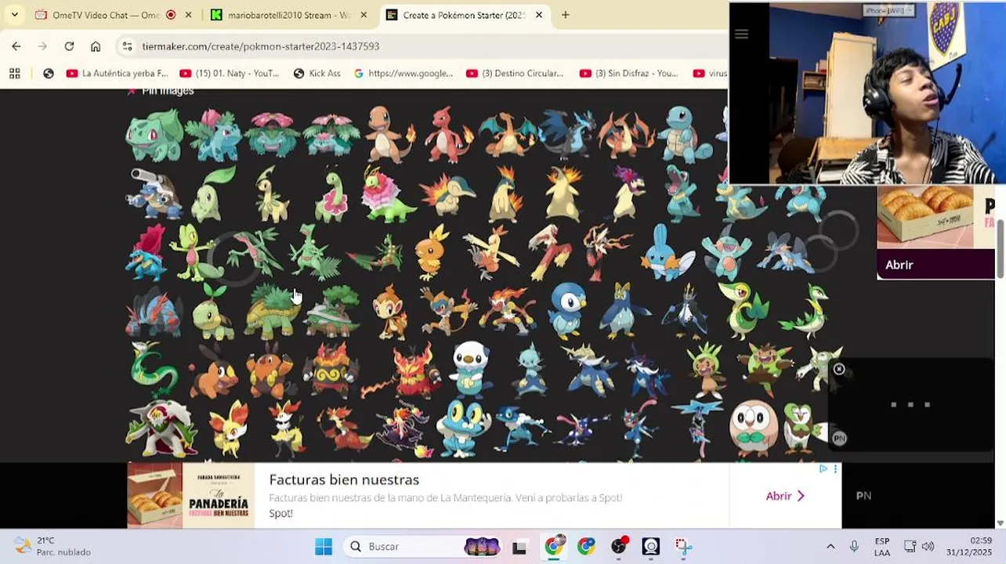This screenshot has width=1006, height=564.
Task: View site information icon in address bar
Action: [127, 46]
